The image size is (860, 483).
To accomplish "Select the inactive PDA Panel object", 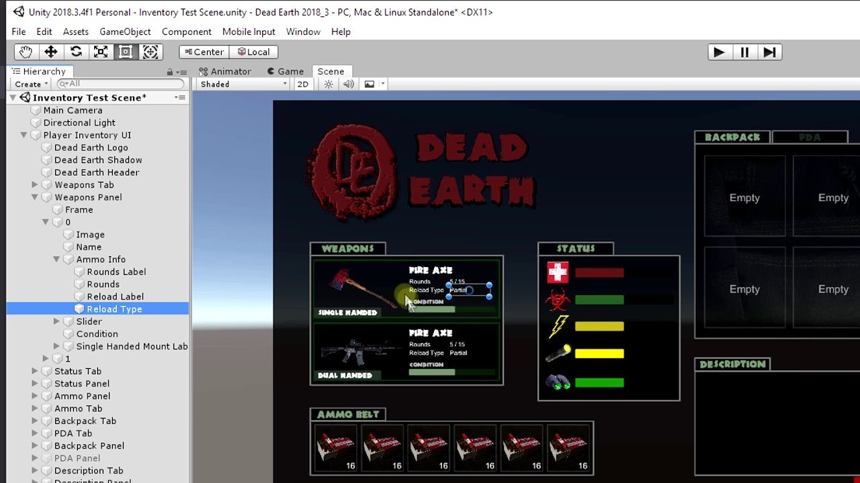I will pos(77,458).
